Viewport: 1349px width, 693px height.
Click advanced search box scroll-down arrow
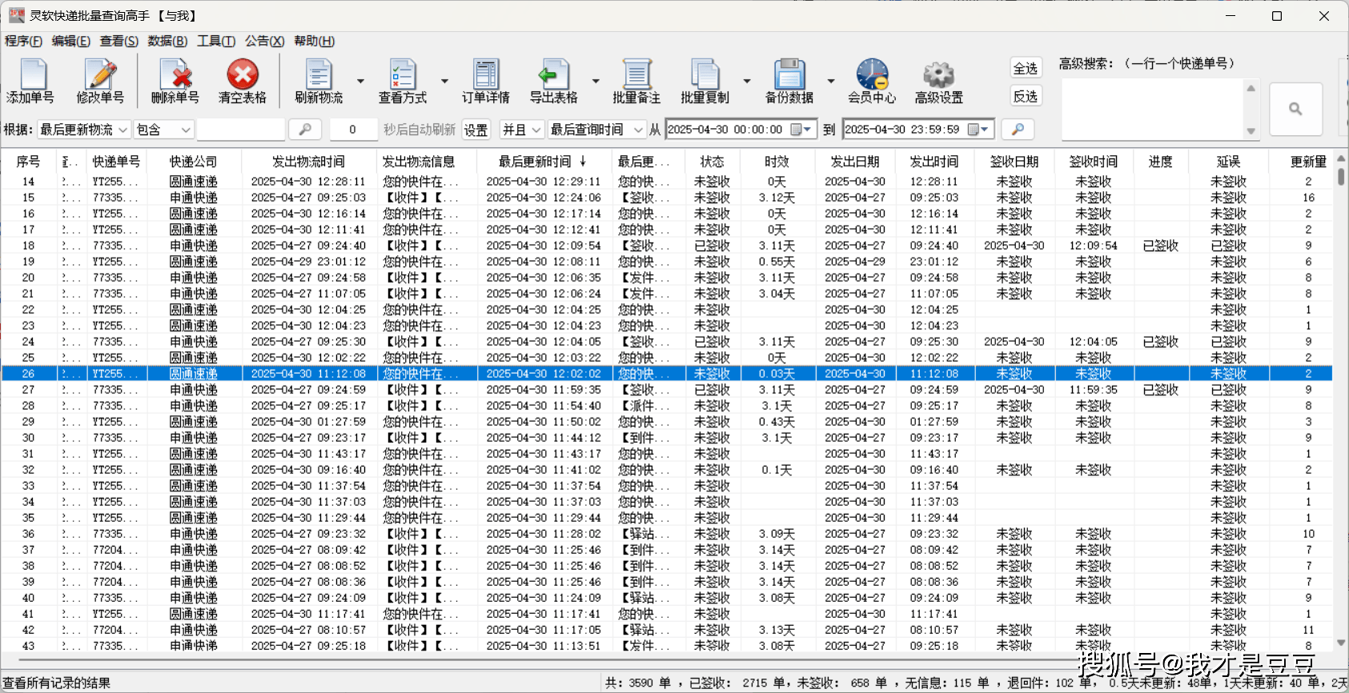coord(1251,130)
